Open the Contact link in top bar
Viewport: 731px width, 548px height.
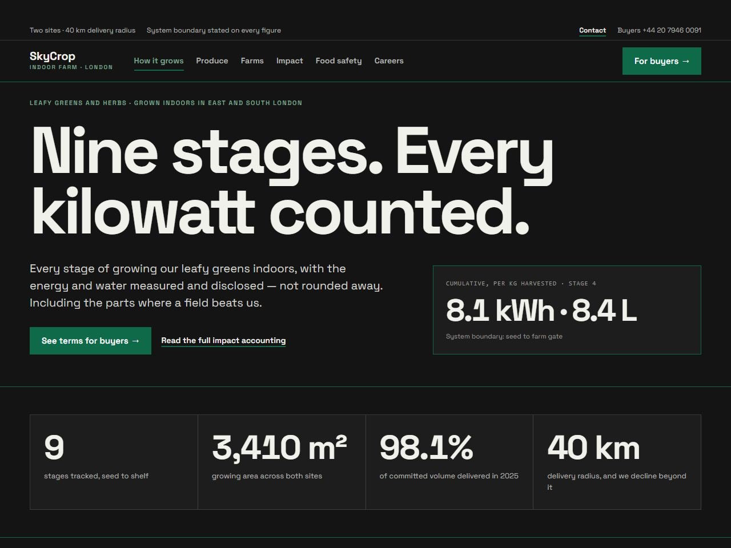coord(592,30)
